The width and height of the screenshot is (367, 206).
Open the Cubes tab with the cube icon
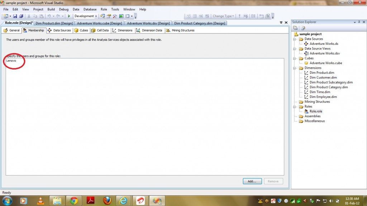[81, 30]
